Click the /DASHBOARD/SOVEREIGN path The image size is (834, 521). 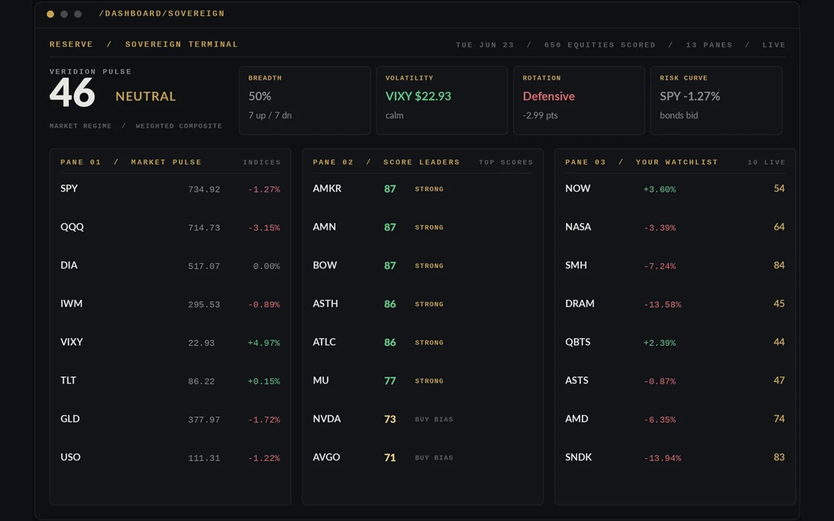coord(162,14)
